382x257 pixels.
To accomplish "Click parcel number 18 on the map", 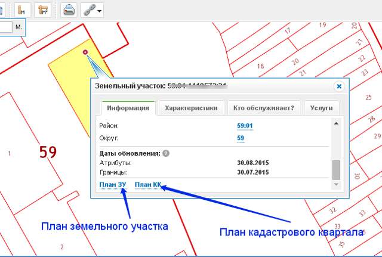I will point(260,66).
